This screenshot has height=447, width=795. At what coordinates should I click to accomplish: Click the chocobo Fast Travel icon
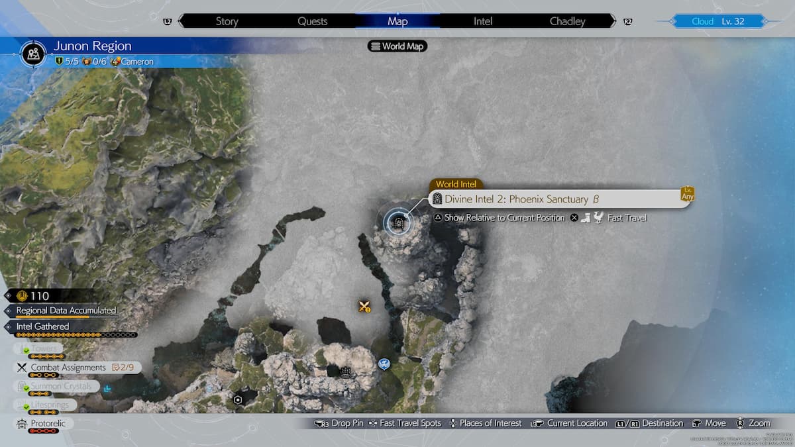point(598,218)
